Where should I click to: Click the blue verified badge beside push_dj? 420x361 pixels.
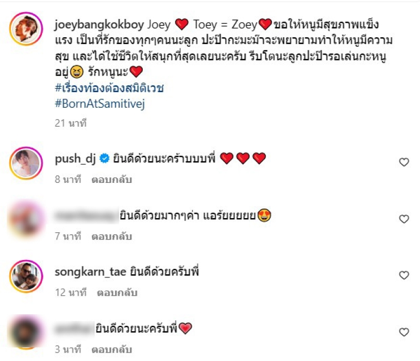(104, 158)
